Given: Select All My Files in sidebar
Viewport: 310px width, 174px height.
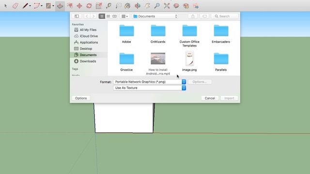Looking at the screenshot, I should [x=88, y=30].
